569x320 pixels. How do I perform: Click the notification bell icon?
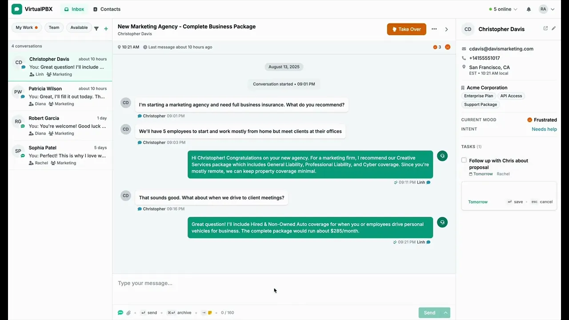[x=529, y=9]
